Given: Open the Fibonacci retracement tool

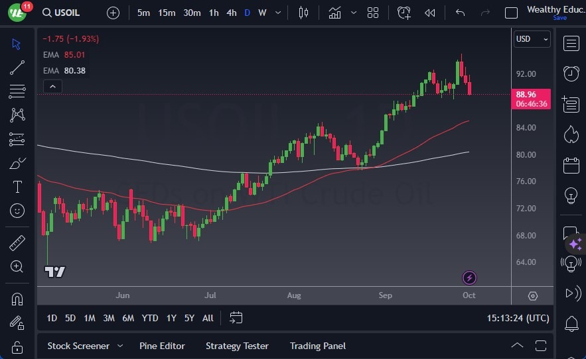Looking at the screenshot, I should point(17,91).
